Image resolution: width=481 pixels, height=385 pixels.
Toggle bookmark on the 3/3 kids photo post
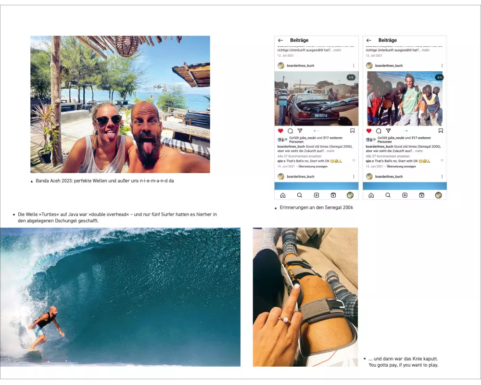pyautogui.click(x=441, y=131)
